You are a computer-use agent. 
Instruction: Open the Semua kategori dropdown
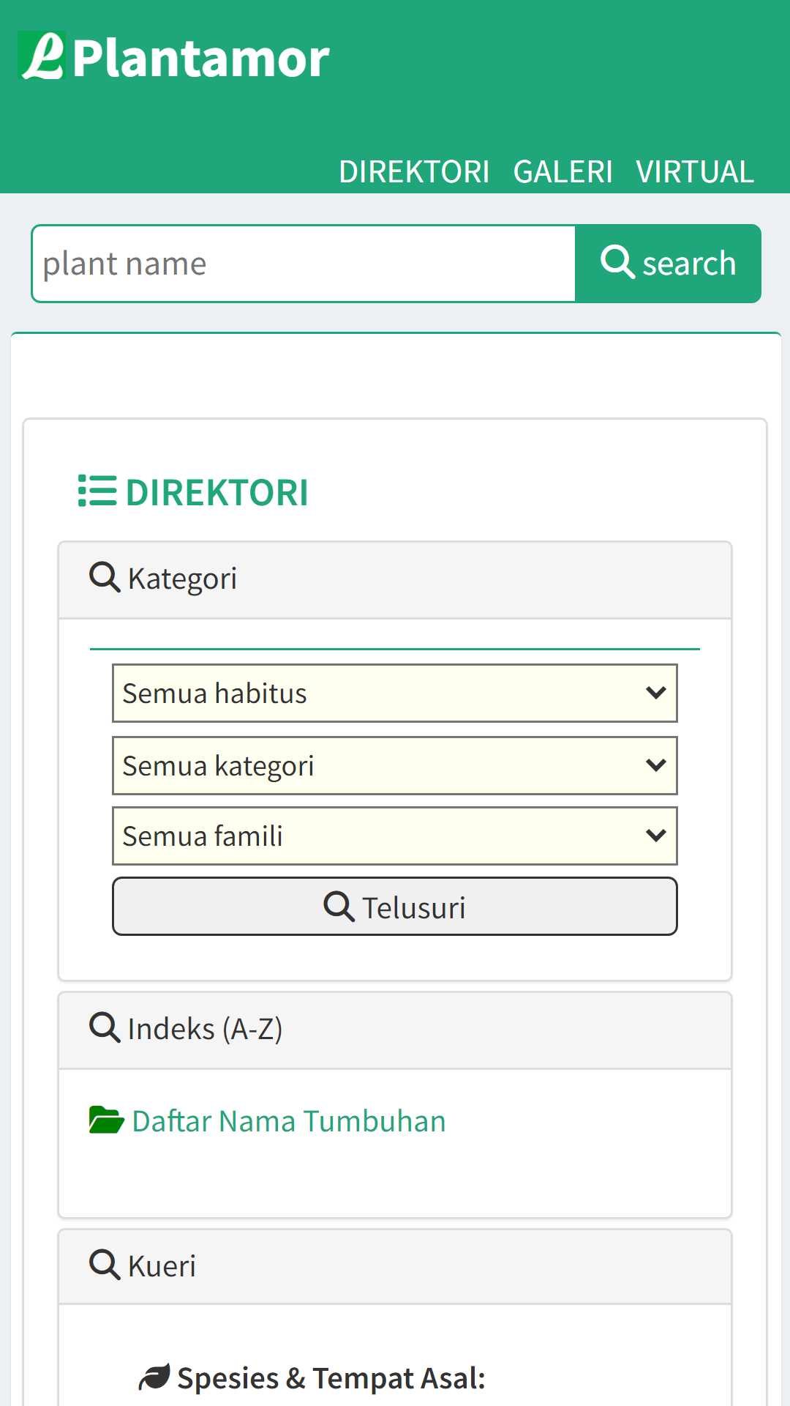[395, 765]
